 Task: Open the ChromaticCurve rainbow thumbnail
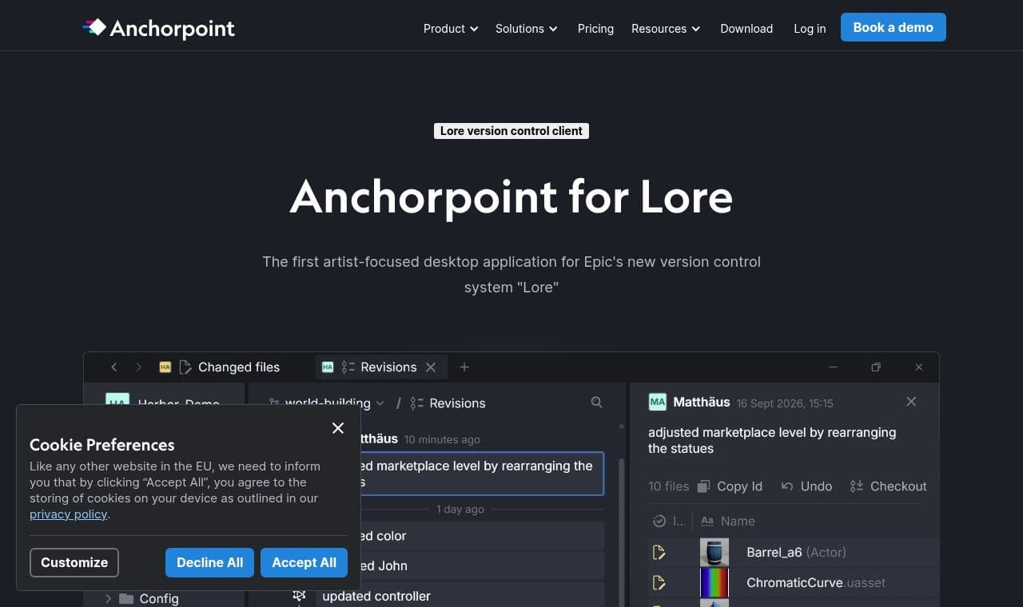point(715,583)
